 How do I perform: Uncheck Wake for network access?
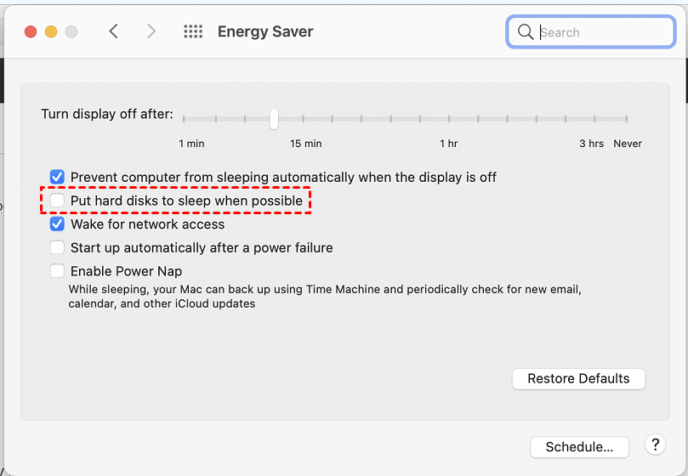point(57,224)
